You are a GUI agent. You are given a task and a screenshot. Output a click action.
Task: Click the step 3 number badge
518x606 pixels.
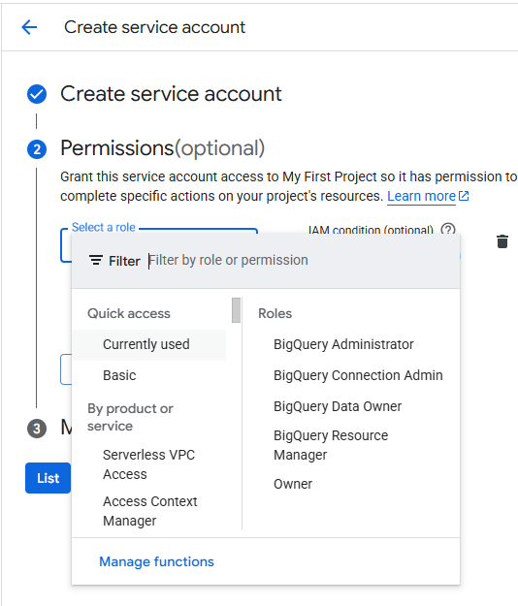(37, 429)
